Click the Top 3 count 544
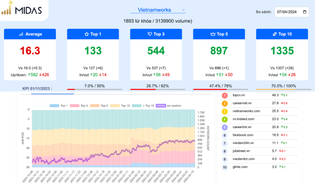Viewport: 315px width, 183px height. (x=156, y=51)
